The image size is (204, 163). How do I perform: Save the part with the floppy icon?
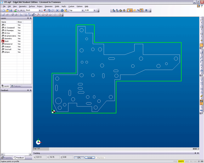[11, 10]
